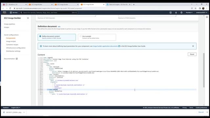Open the tab search chevron in Chrome title bar
210x118 pixels.
coord(192,4)
